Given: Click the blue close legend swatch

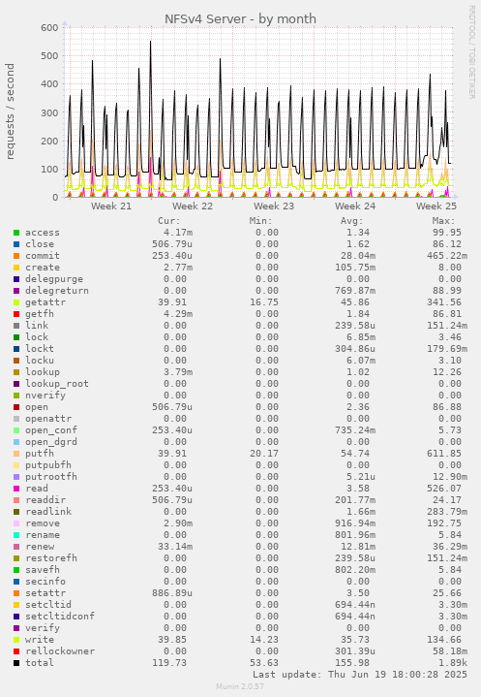Looking at the screenshot, I should coord(16,244).
